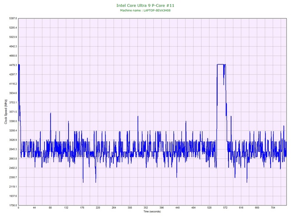
Task: Click the 'Time (seconds)' axis label
Action: click(152, 212)
